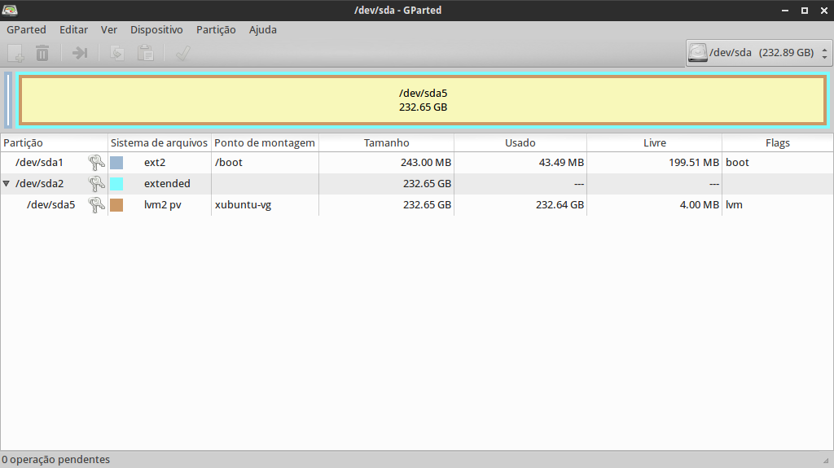
Task: Open the GParted menu
Action: point(26,30)
